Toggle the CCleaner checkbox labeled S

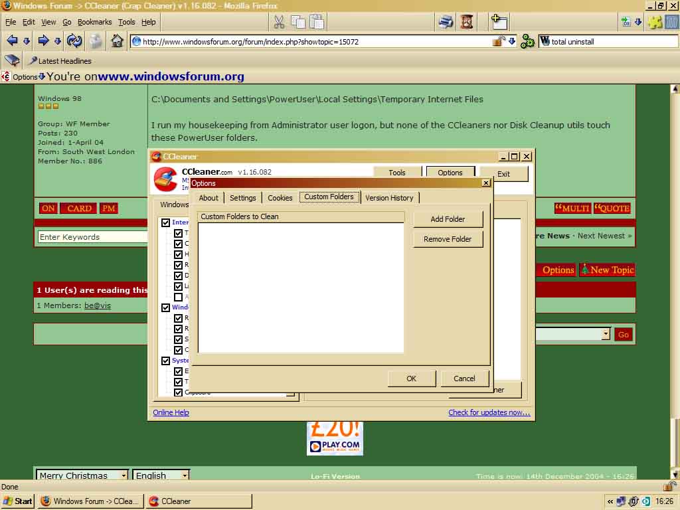tap(178, 339)
